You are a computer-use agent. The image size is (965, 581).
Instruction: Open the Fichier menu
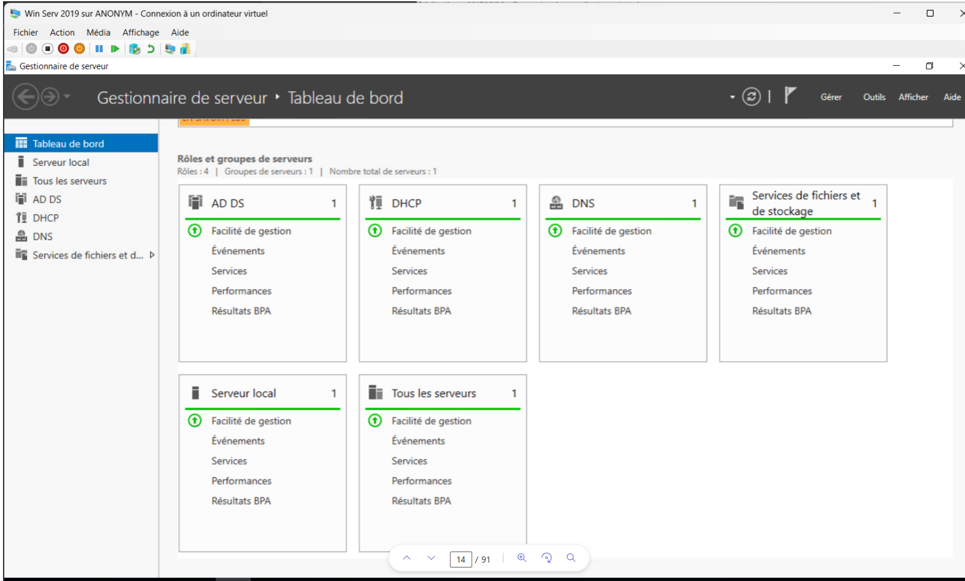(x=25, y=33)
